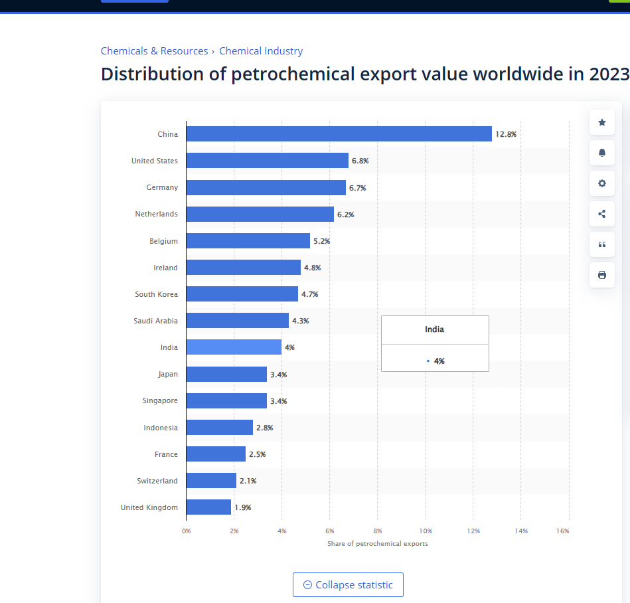Click the Japan axis label
The width and height of the screenshot is (630, 603).
(167, 375)
